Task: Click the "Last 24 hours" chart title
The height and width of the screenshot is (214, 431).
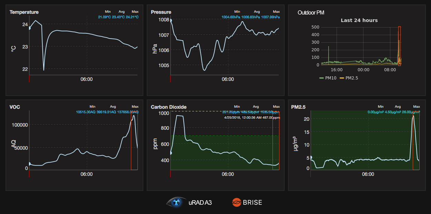Action: click(x=359, y=20)
